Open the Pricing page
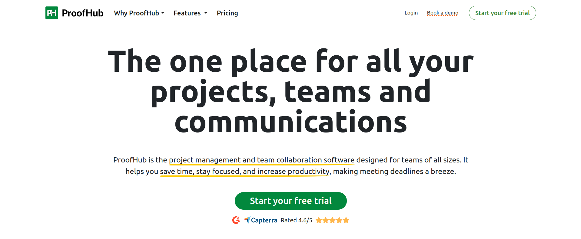 pos(227,13)
